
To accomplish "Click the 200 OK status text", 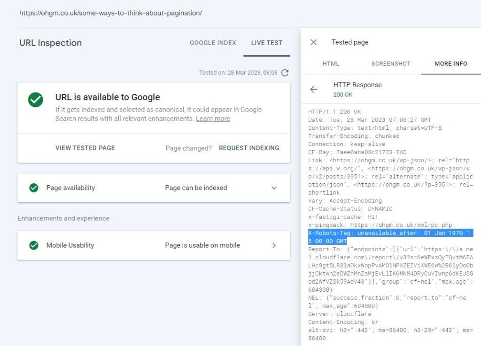I will (x=342, y=95).
